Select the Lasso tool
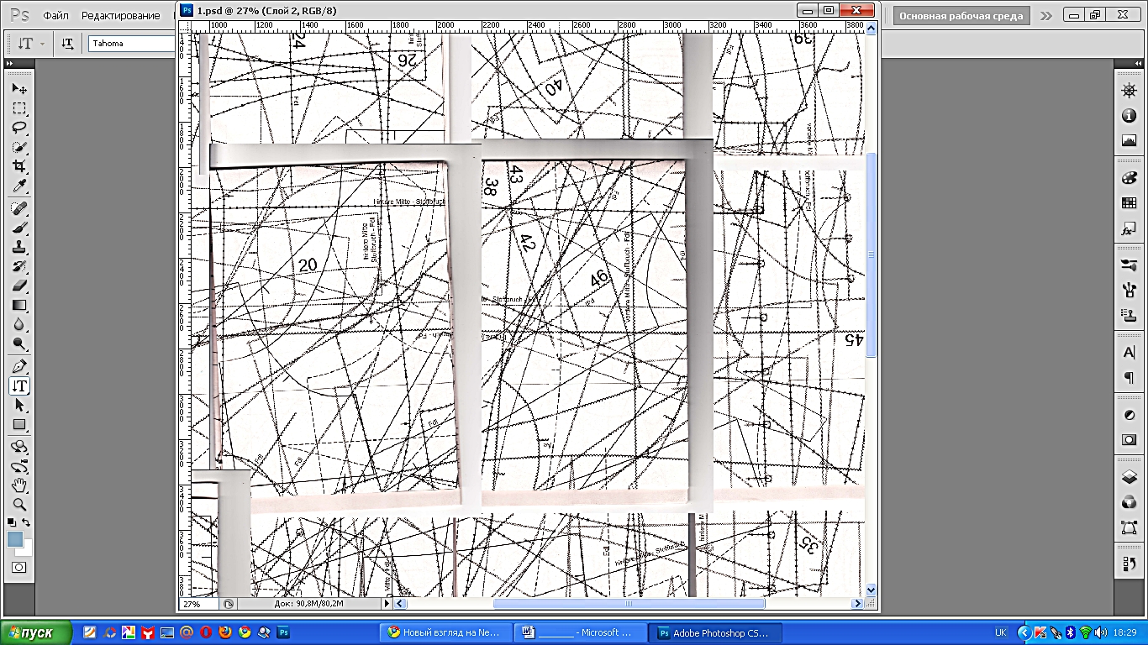Screen dimensions: 1148x645 click(x=18, y=128)
